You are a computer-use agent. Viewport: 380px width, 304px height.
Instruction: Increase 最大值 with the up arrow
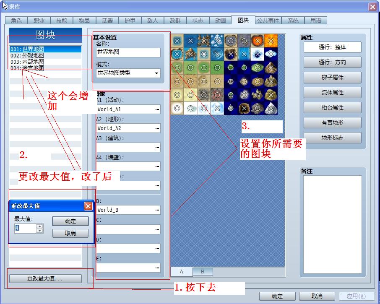point(39,226)
